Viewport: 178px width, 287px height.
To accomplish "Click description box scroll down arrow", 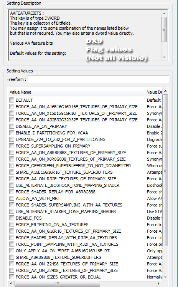I will pyautogui.click(x=164, y=57).
